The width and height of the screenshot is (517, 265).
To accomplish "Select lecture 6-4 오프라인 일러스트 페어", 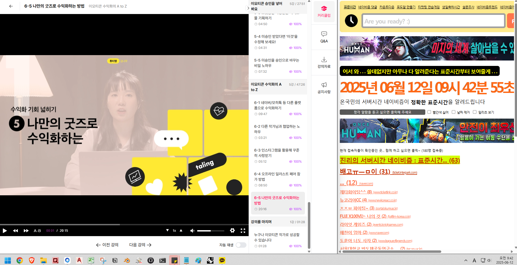I will coord(278,179).
